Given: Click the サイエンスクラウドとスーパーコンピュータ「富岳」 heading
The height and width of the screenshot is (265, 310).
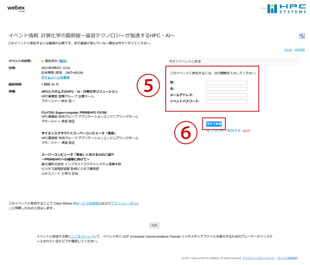Looking at the screenshot, I should pos(79,133).
